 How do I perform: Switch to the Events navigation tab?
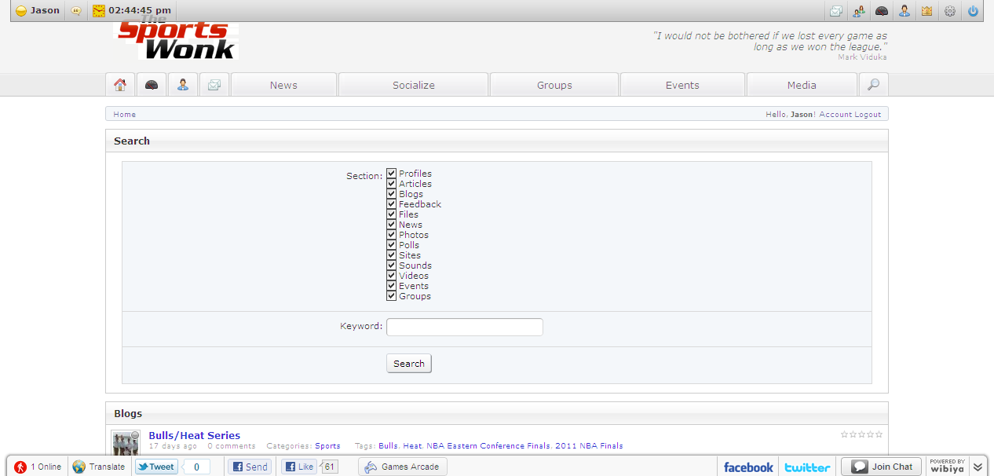pyautogui.click(x=682, y=85)
